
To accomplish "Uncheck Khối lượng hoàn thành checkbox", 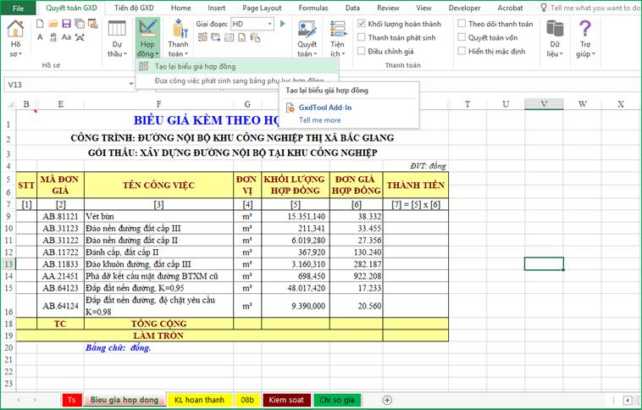I will tap(362, 25).
